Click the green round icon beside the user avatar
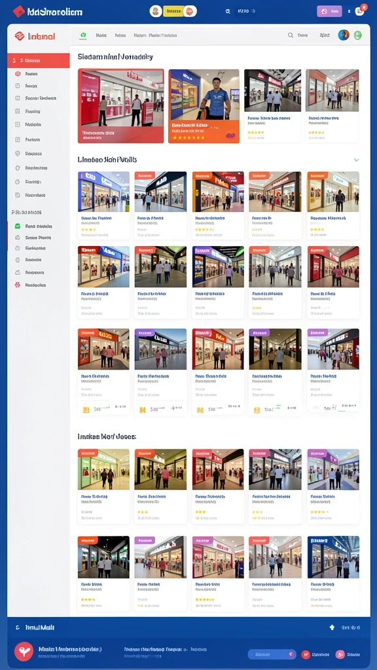377x670 pixels. coord(358,35)
